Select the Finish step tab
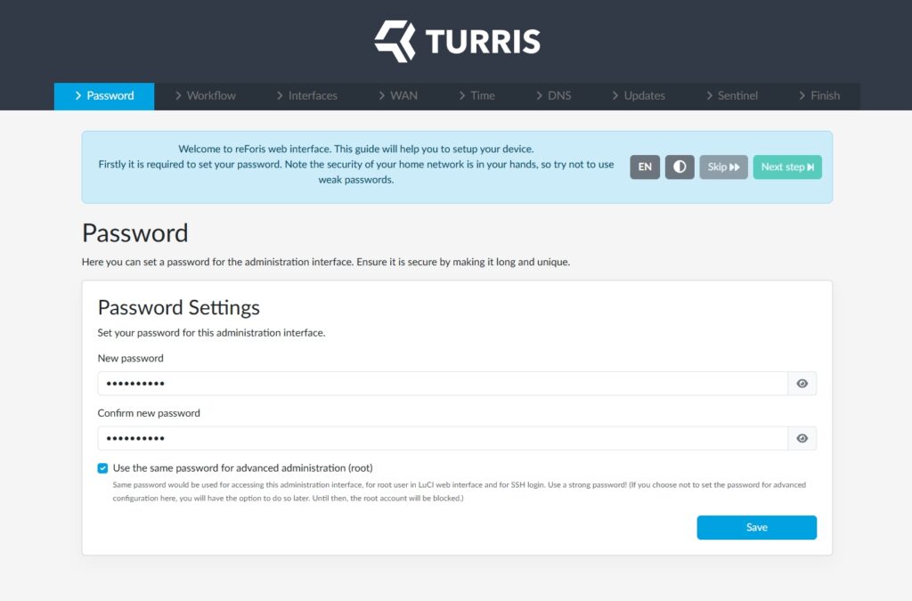Screen dimensions: 912x601 pyautogui.click(x=818, y=96)
